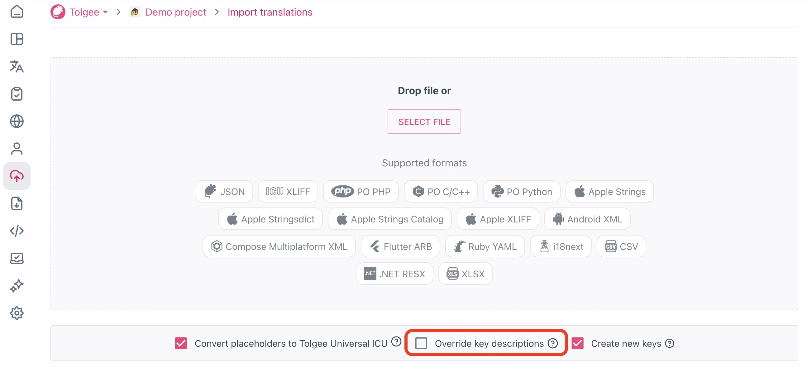Open the project dashboard home icon
Viewport: 807px width, 367px height.
(17, 12)
